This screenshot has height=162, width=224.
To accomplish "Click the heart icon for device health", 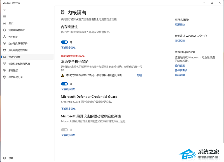I will coord(4,64).
